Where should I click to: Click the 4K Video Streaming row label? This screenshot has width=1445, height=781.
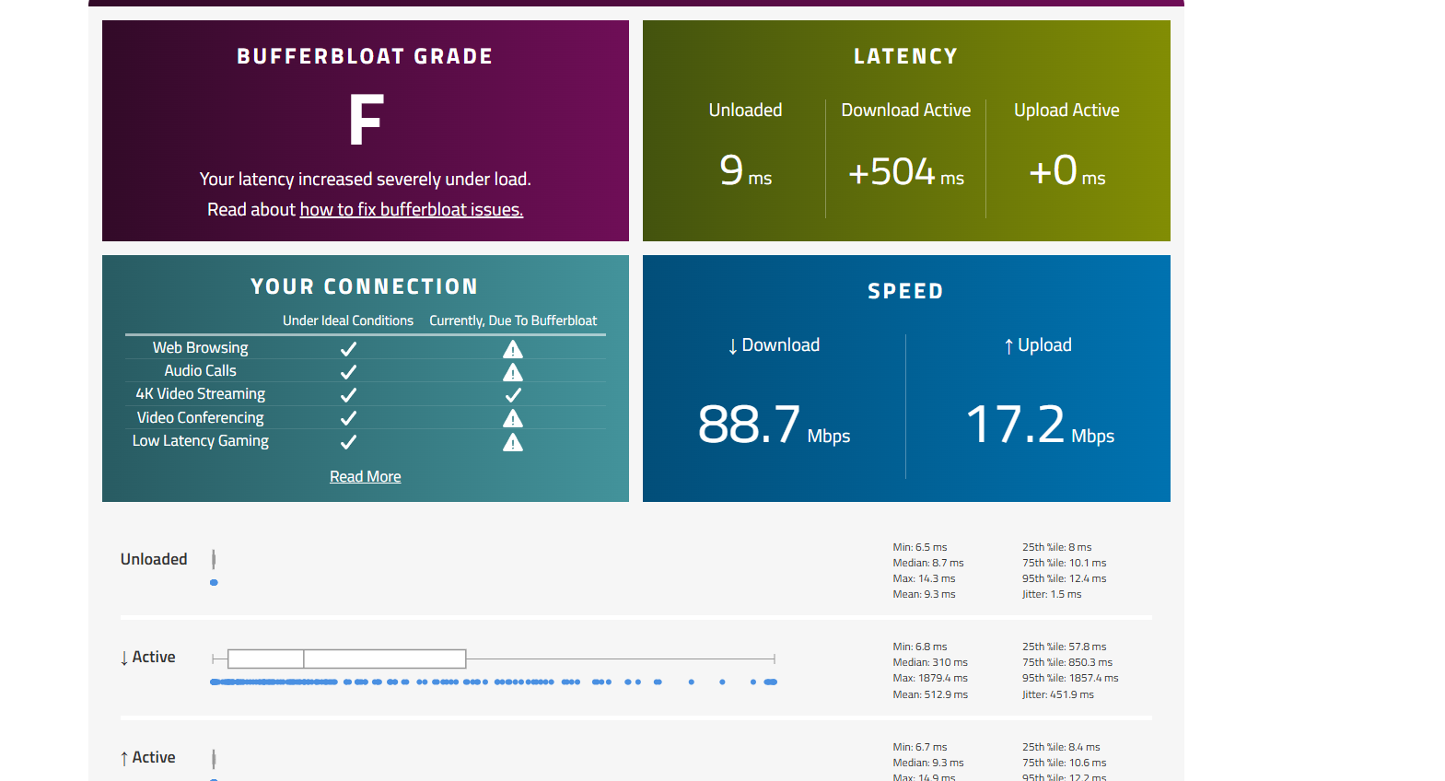click(201, 393)
